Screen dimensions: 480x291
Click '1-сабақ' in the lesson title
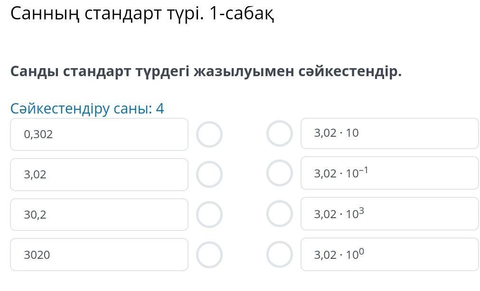tap(241, 14)
